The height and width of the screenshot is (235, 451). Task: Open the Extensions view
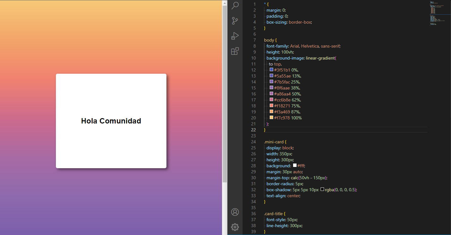pyautogui.click(x=235, y=51)
